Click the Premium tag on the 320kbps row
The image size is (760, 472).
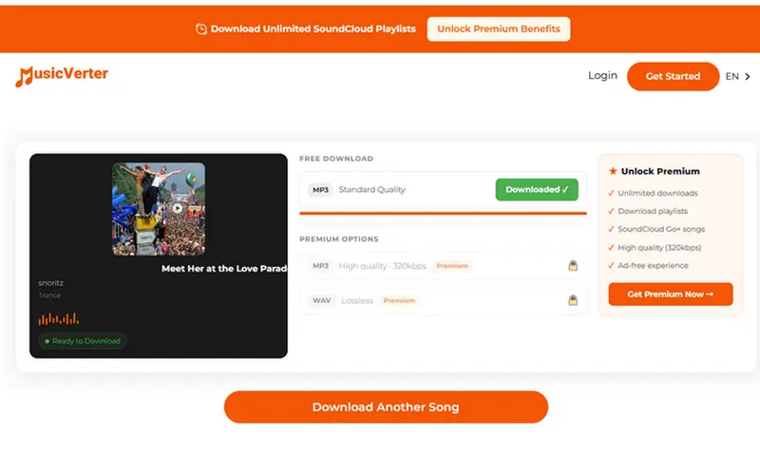452,266
